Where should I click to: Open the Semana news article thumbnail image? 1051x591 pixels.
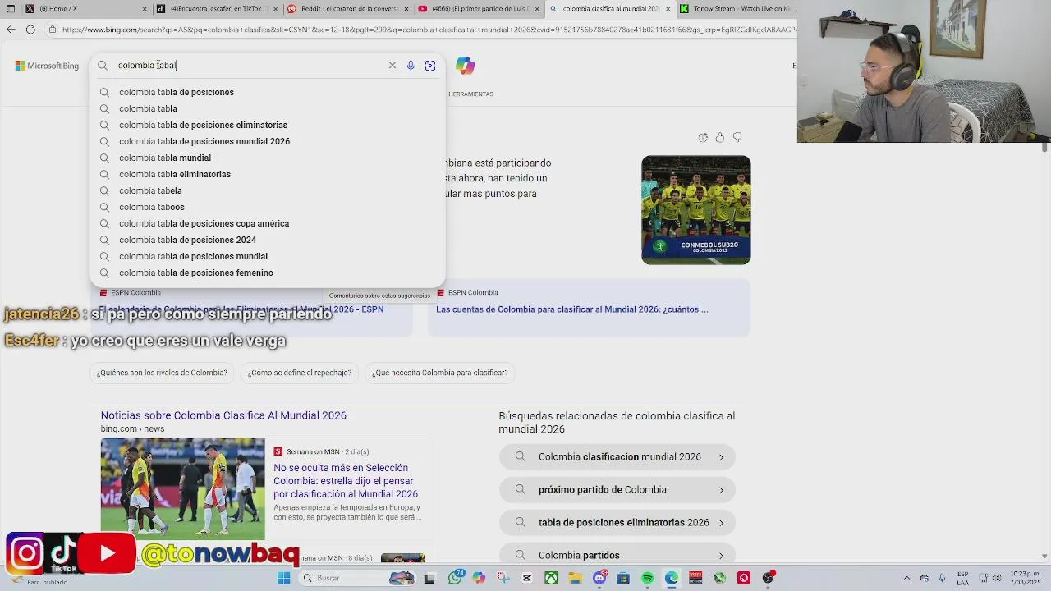183,489
